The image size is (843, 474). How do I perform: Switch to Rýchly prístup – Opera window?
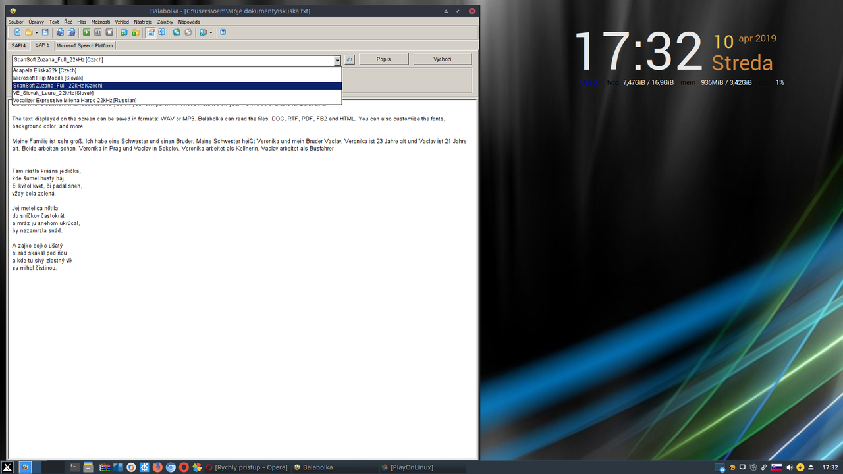click(x=247, y=467)
